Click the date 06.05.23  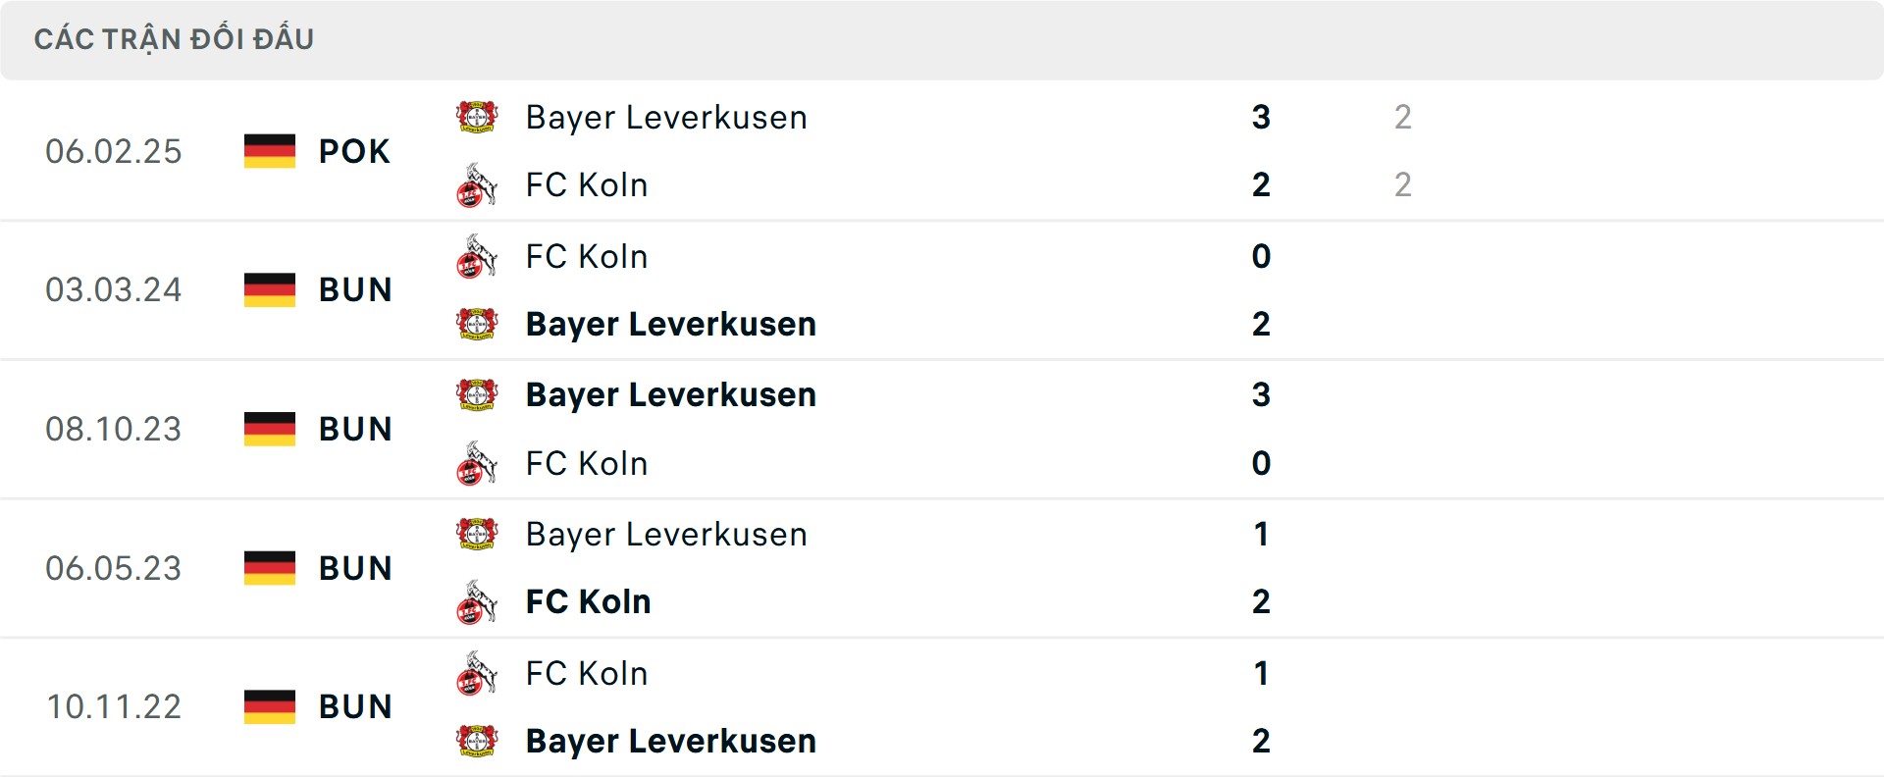coord(114,568)
